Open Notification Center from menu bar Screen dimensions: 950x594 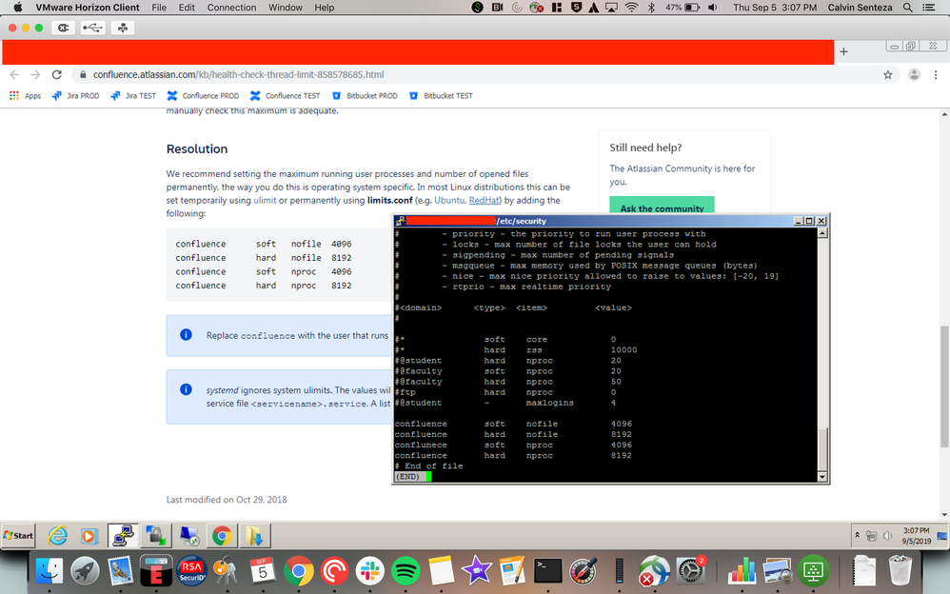click(x=928, y=8)
